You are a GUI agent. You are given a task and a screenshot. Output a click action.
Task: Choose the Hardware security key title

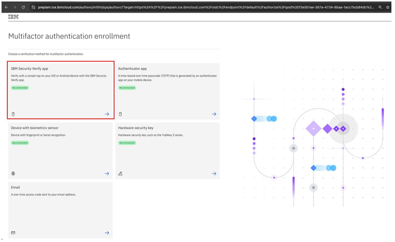click(x=136, y=128)
